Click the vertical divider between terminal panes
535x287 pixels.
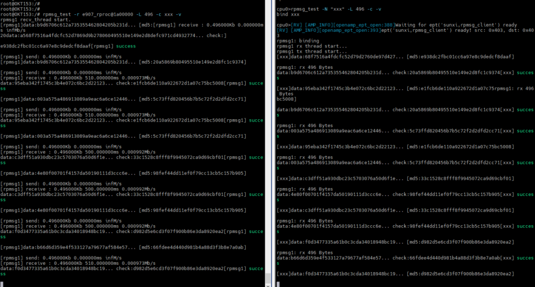(272, 143)
